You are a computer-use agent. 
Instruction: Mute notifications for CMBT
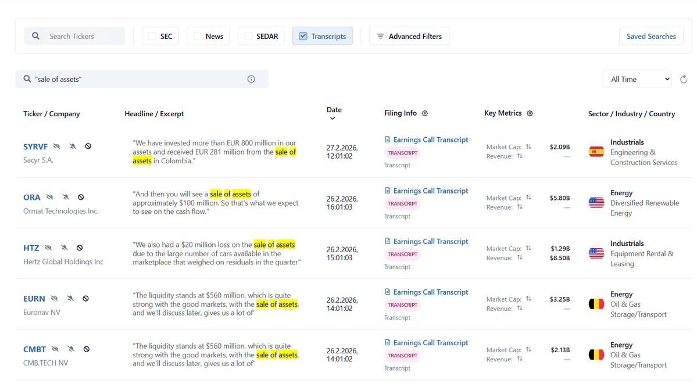[71, 349]
